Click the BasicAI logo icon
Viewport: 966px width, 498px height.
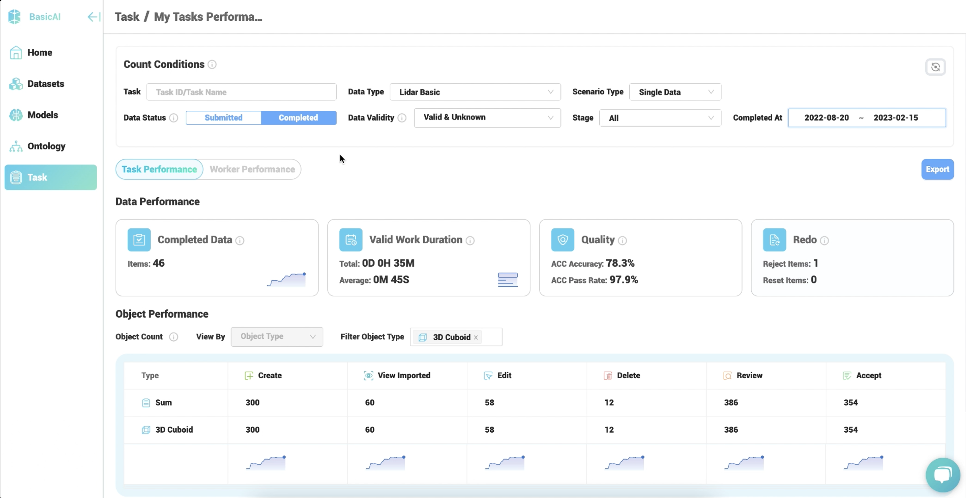[15, 17]
